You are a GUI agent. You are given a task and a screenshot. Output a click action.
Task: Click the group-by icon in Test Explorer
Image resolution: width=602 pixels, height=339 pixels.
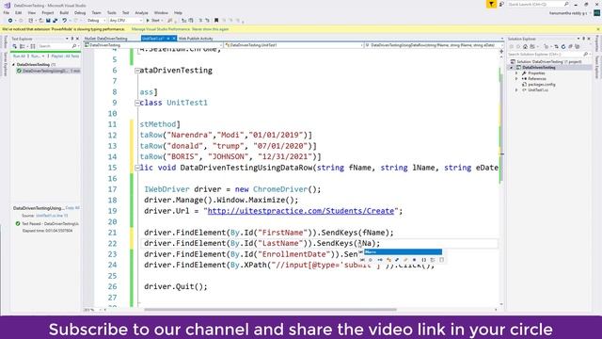click(x=23, y=46)
